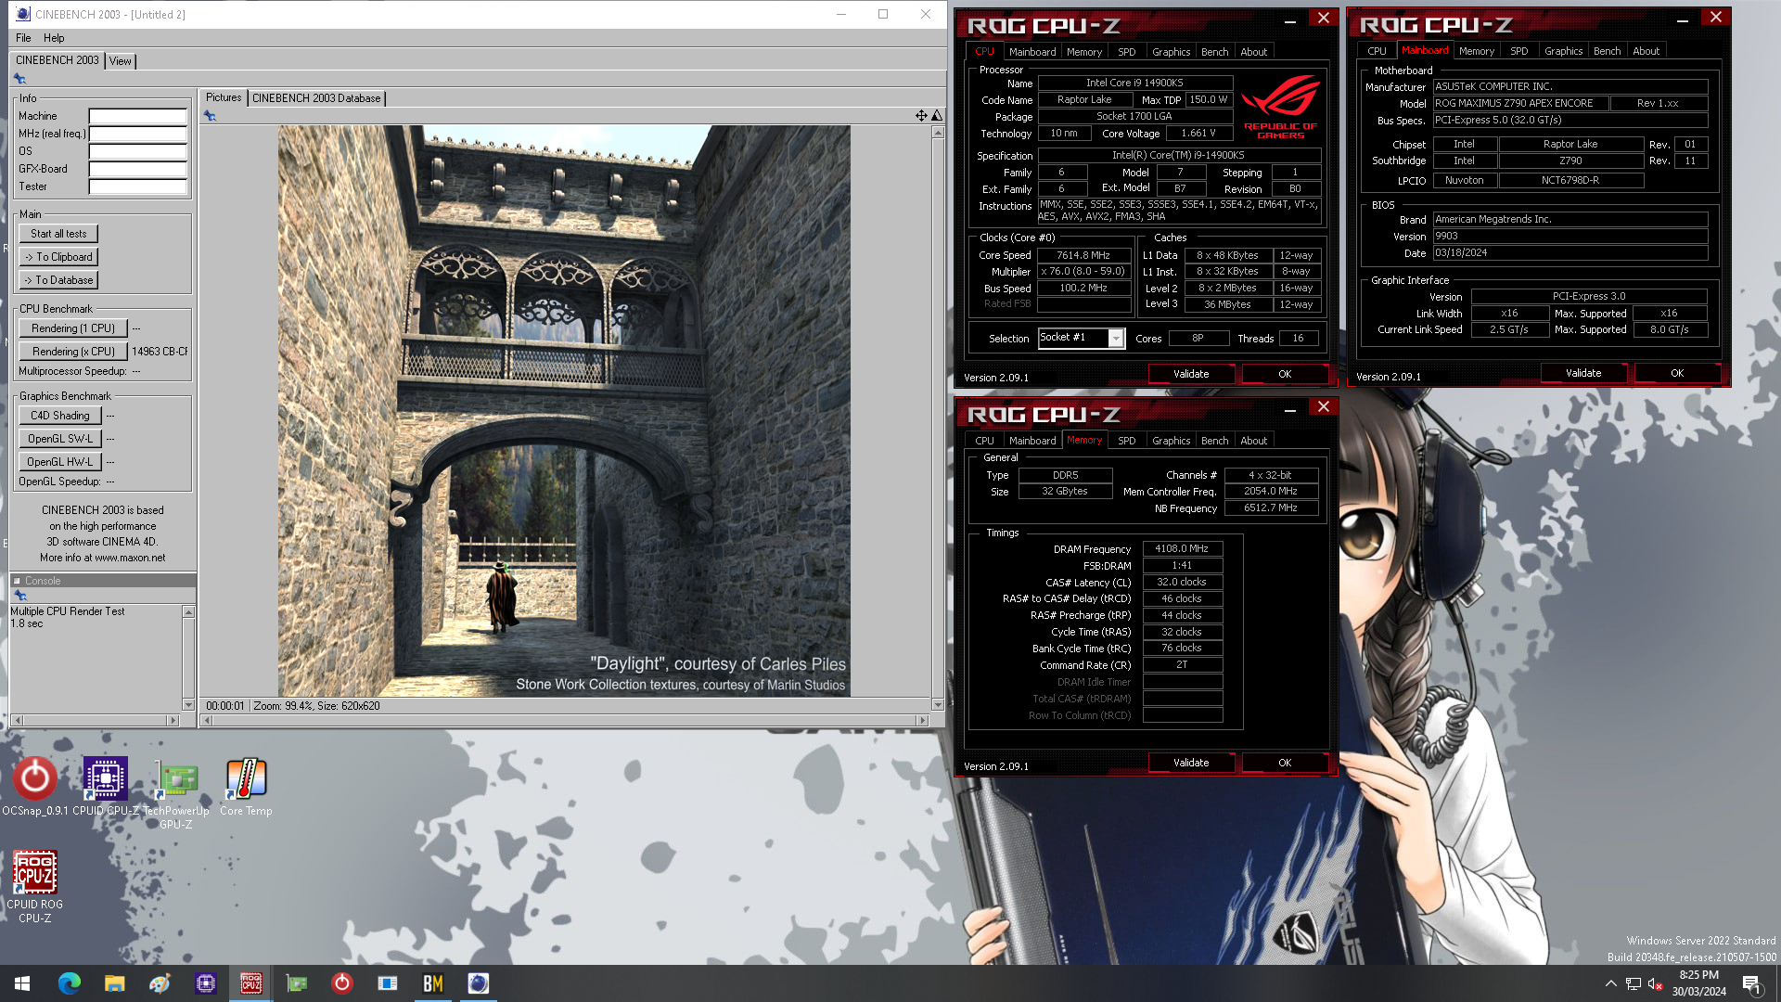Open SPD tab in the Memory CPU-Z window
The image size is (1781, 1002).
click(x=1126, y=441)
